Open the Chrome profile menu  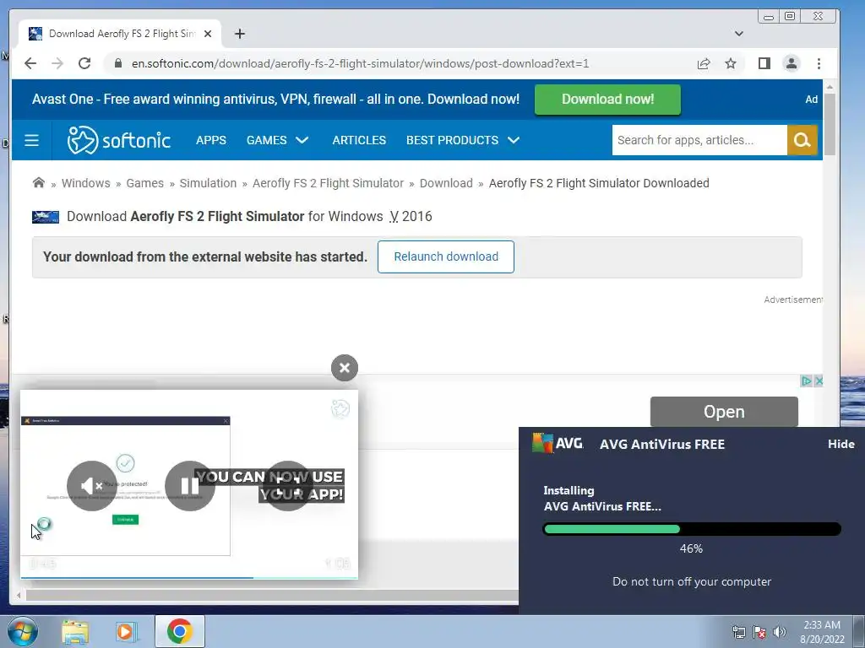791,63
